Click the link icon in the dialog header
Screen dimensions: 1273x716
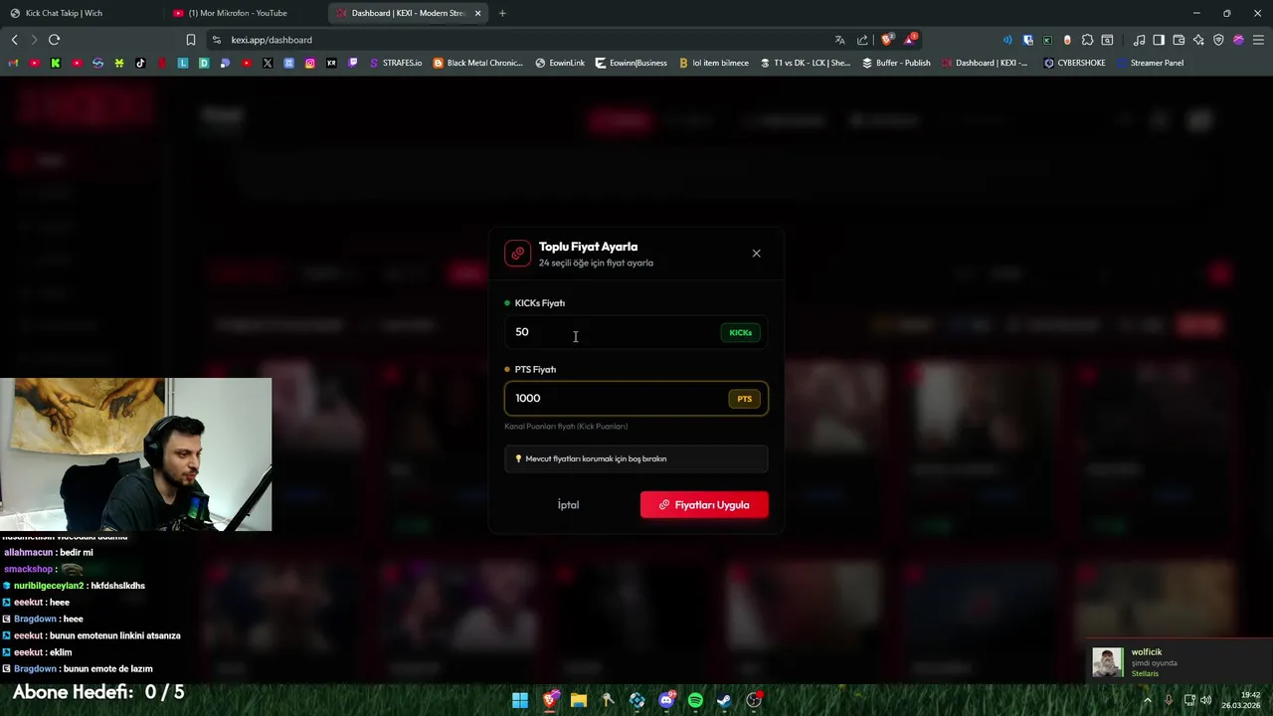tap(517, 254)
